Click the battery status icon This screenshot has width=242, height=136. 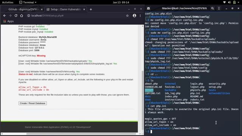tap(234, 2)
